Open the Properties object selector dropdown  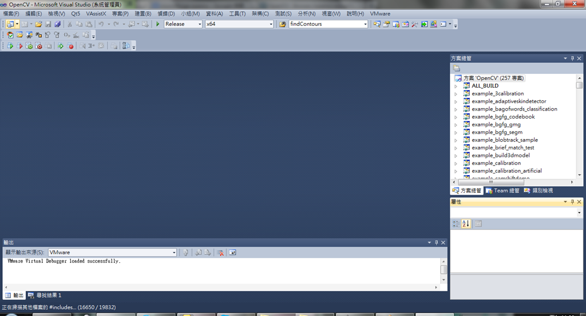[x=579, y=212]
